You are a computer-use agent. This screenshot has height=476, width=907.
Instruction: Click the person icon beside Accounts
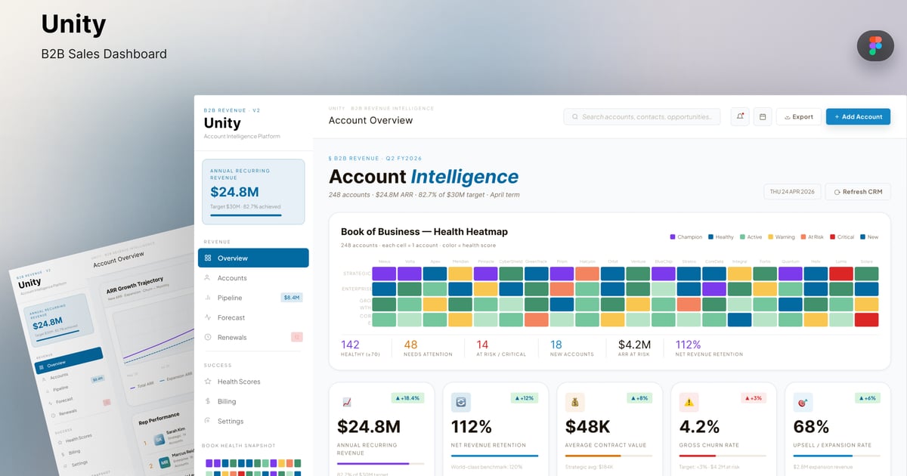(x=208, y=278)
